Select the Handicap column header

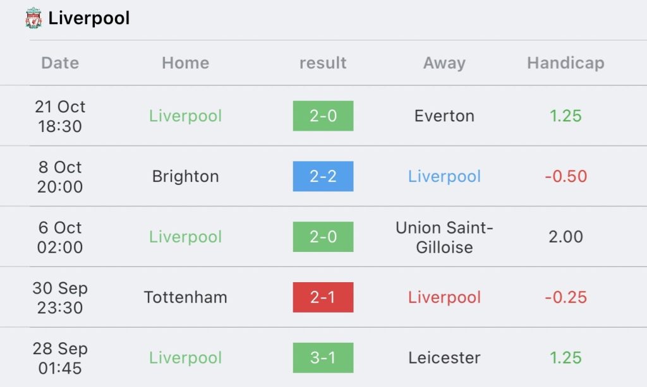point(565,63)
